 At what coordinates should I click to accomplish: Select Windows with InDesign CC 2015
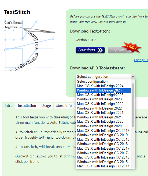click(103, 162)
